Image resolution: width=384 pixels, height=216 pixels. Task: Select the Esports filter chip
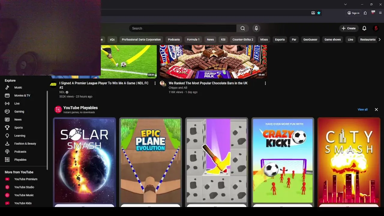[x=280, y=40]
